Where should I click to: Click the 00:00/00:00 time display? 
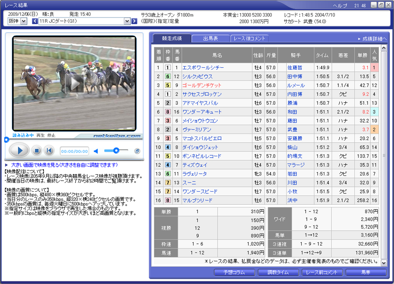pyautogui.click(x=74, y=151)
